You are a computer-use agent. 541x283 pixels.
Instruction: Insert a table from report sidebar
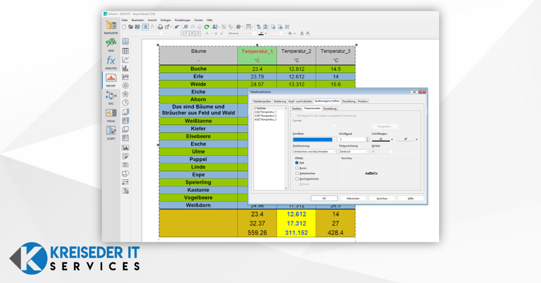click(126, 51)
